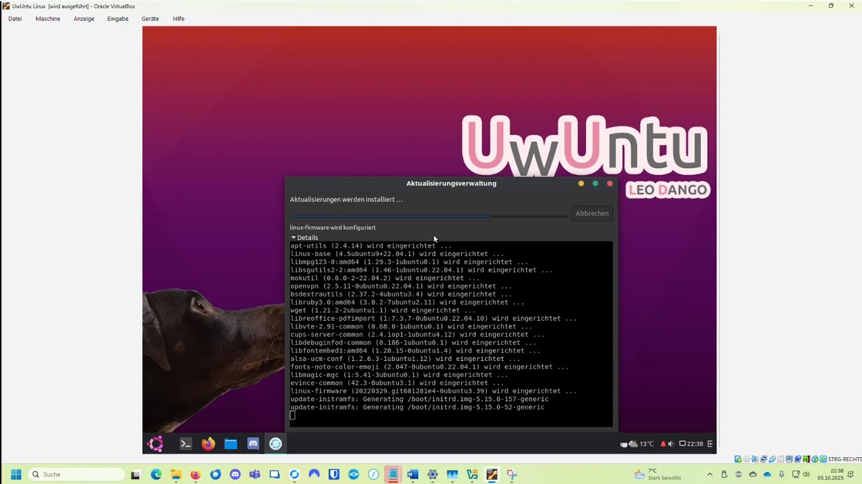Viewport: 862px width, 484px height.
Task: Open the Windows weather widget 7°C
Action: (657, 475)
